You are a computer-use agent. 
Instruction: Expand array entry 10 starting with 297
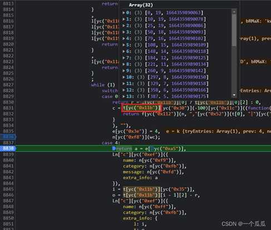(x=124, y=77)
